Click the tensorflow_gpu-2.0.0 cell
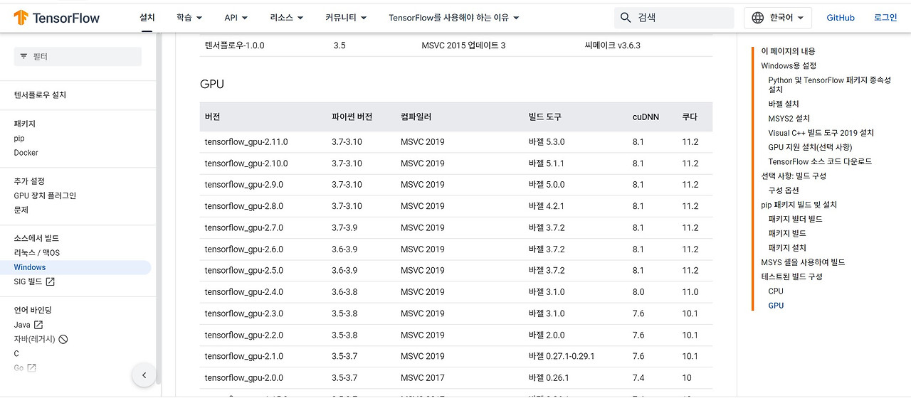The height and width of the screenshot is (398, 911). point(243,378)
